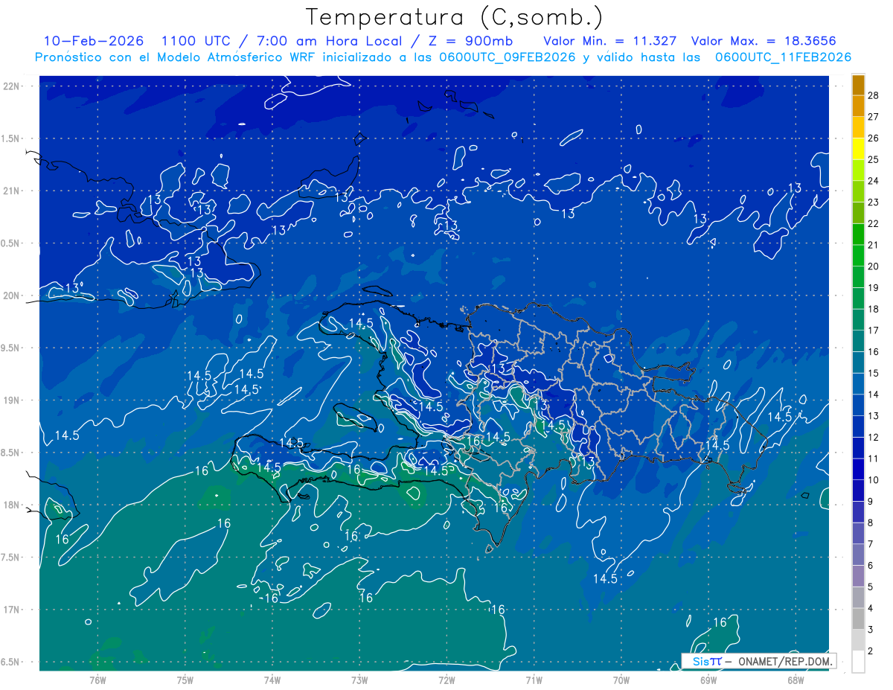Click the '70W' longitude axis label

click(x=621, y=680)
